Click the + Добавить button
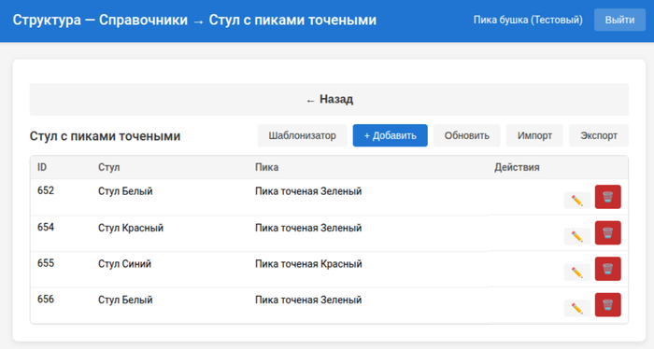The height and width of the screenshot is (349, 654). click(x=390, y=135)
